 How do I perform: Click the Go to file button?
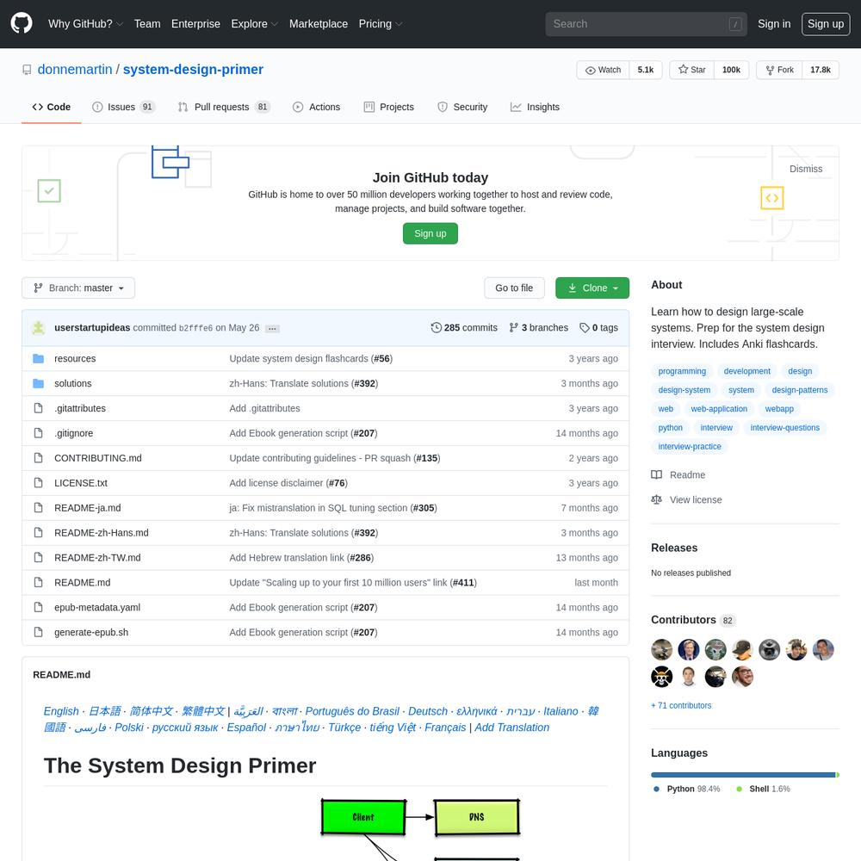514,288
